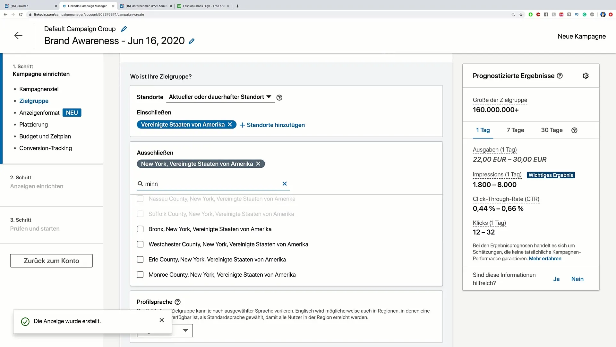
Task: Open browser zoom magnifier icon in address bar
Action: pos(513,14)
